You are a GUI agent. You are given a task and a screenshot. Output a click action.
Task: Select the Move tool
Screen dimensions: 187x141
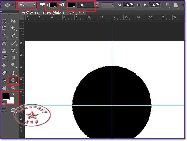13,21
